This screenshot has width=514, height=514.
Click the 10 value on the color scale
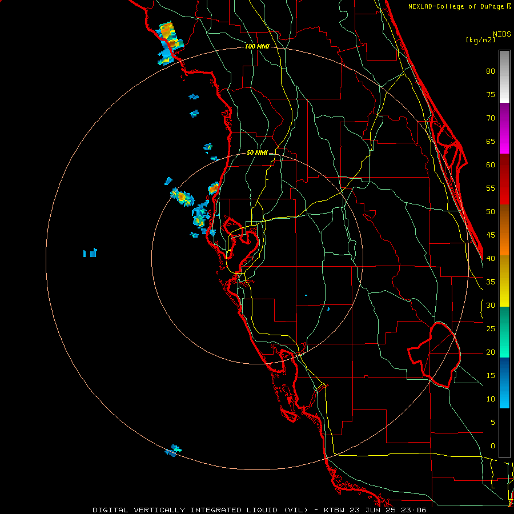[491, 399]
